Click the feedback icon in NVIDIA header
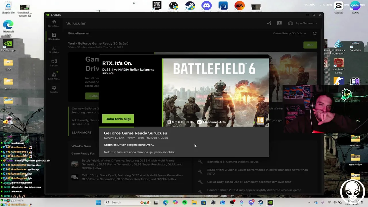 (279, 23)
